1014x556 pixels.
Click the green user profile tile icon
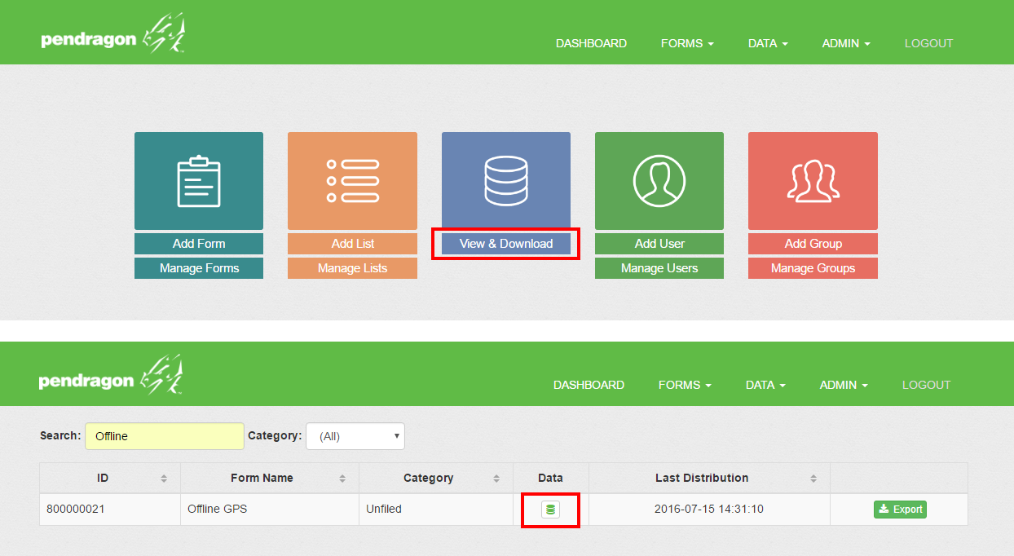coord(659,181)
